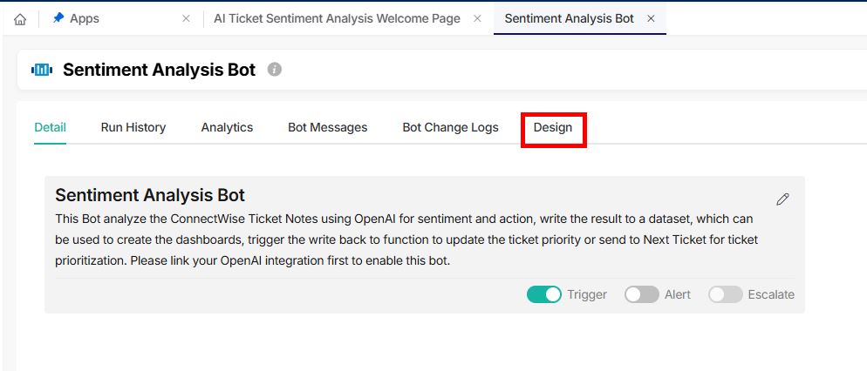
Task: Switch to the Run History tab
Action: pyautogui.click(x=133, y=127)
